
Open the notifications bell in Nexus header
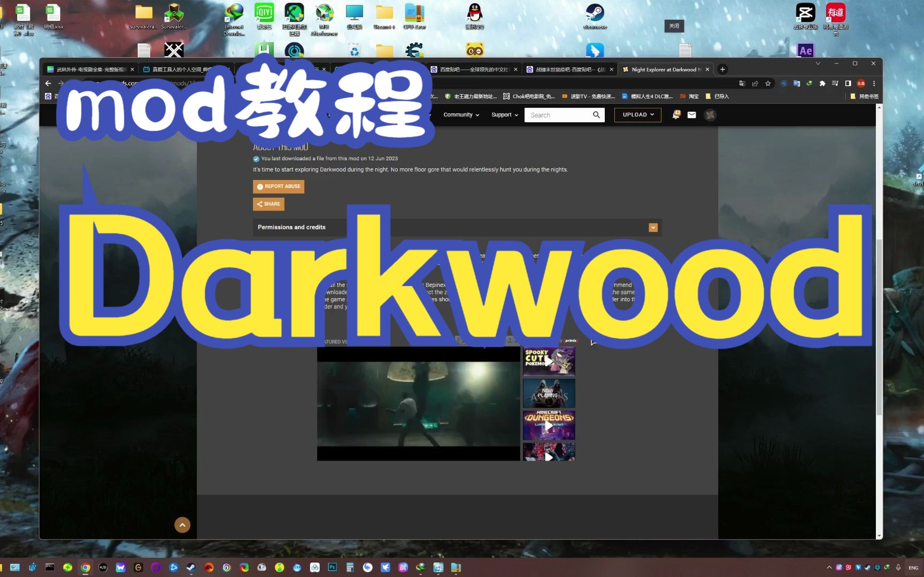pyautogui.click(x=676, y=114)
